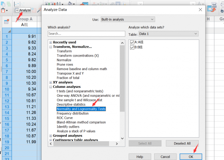Viewport: 224px width, 160px height.
Task: Close the Analyze Data dialog
Action: pos(200,10)
